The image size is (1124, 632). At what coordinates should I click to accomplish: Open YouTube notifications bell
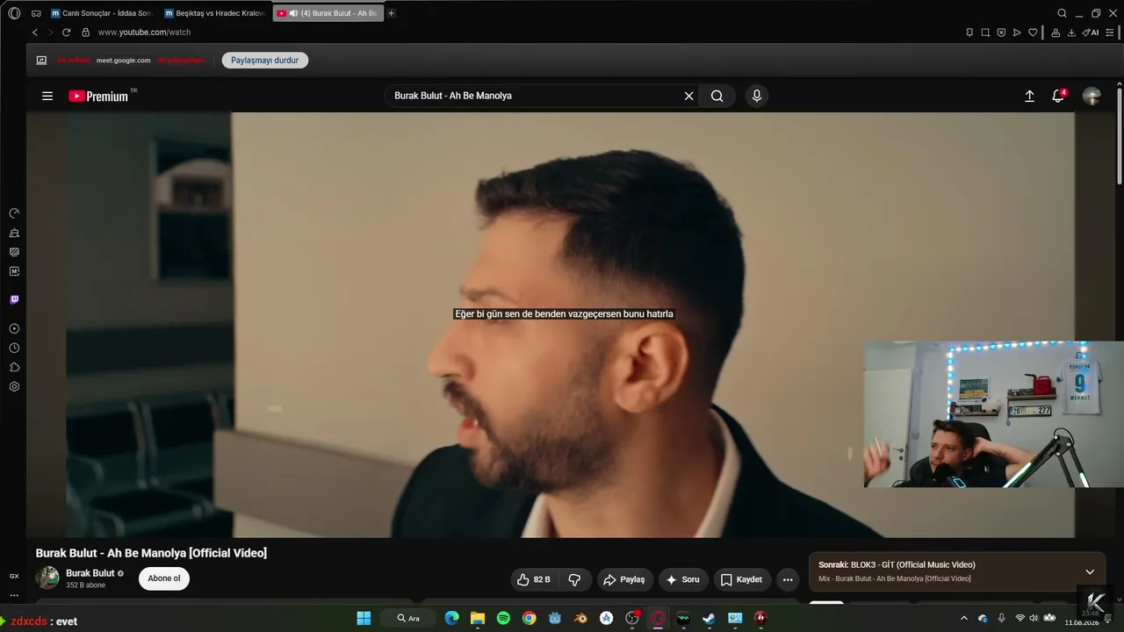click(x=1058, y=96)
